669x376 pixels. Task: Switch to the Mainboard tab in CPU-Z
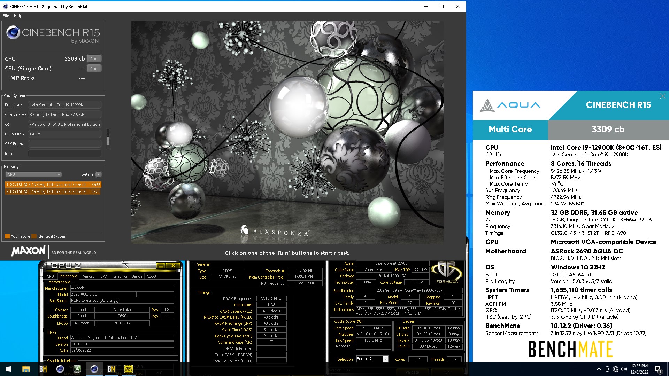click(68, 276)
